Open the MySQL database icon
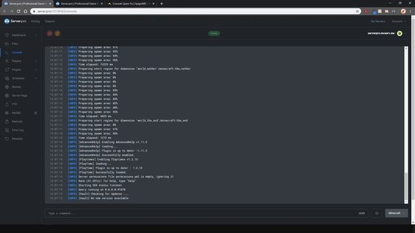415x233 pixels. (7, 113)
